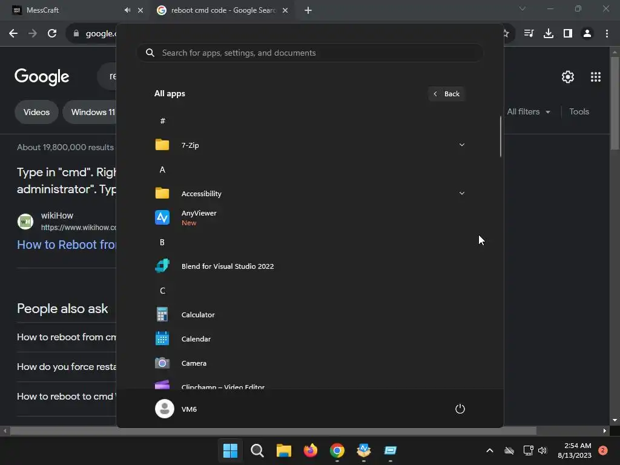Open Chrome profile icon
Viewport: 620px width, 465px height.
tap(587, 34)
